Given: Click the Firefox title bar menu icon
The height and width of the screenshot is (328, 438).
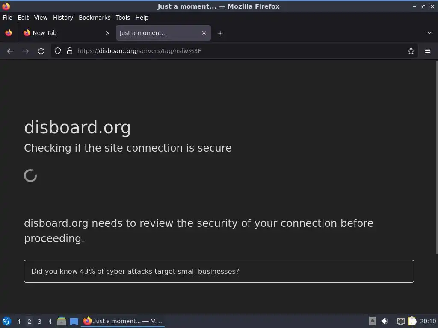Looking at the screenshot, I should 6,6.
